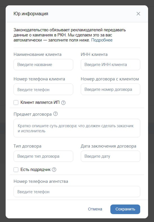Open the Подробнее link
This screenshot has height=222, width=154.
[x=102, y=40]
